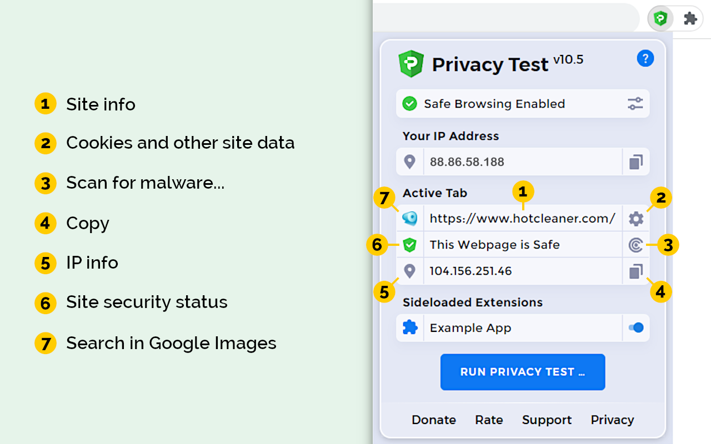Click the RUN PRIVACY TEST button

point(522,372)
